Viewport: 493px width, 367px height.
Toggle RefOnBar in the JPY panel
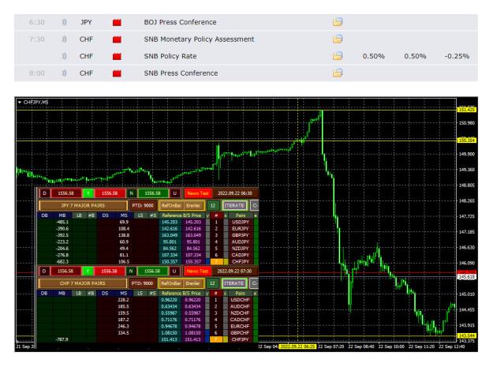point(171,205)
